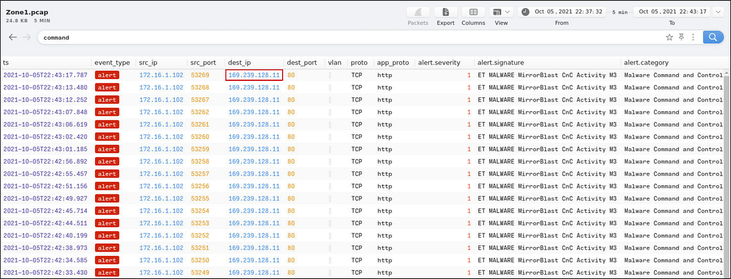Select the dest_ip column header
This screenshot has height=279, width=731.
[x=239, y=63]
